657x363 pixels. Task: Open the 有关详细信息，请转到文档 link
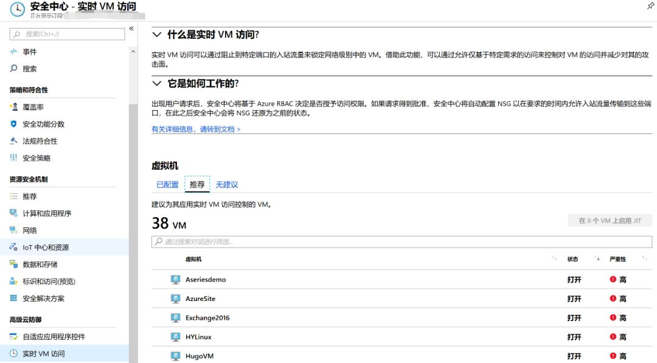pos(196,130)
